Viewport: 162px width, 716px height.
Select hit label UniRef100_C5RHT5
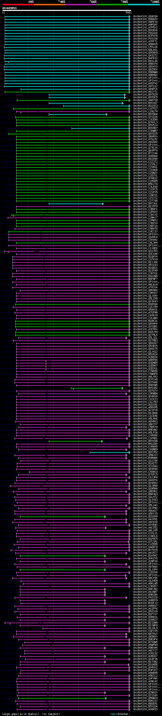coord(145,229)
